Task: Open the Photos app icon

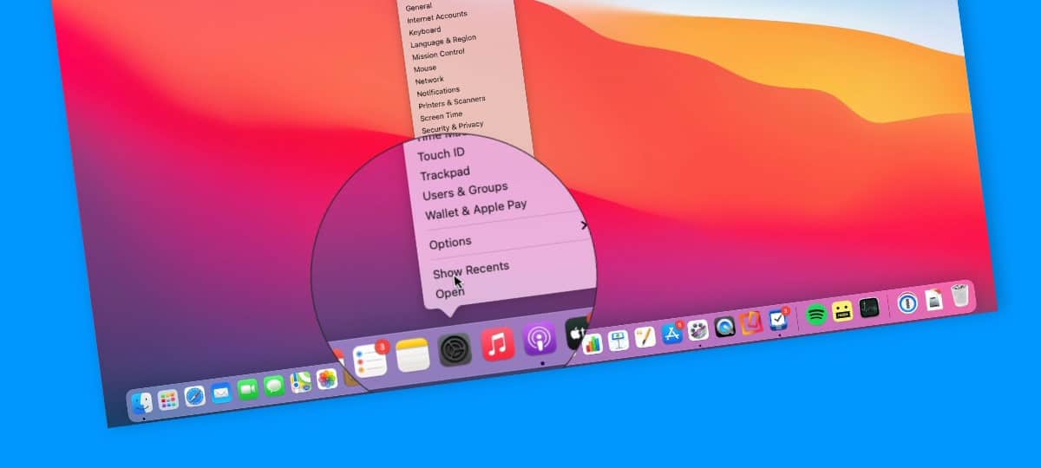Action: point(326,379)
